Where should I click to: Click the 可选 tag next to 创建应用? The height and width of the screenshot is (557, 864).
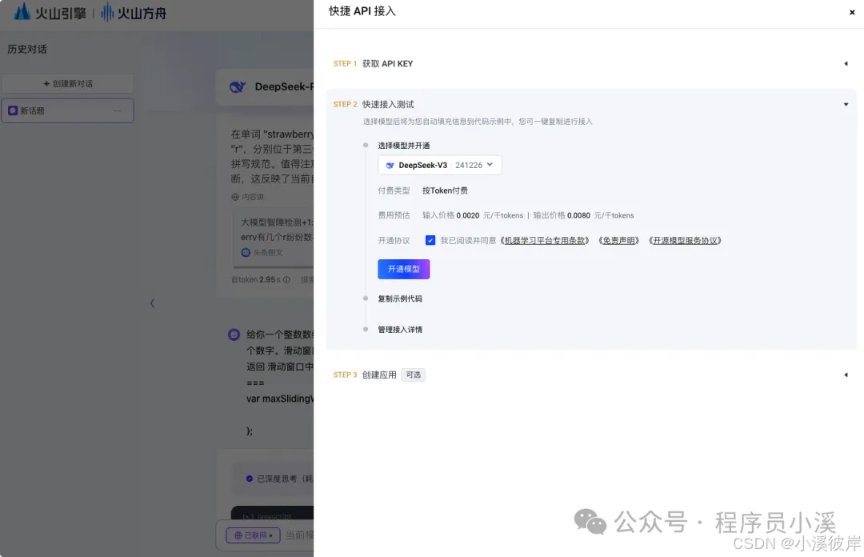(413, 375)
